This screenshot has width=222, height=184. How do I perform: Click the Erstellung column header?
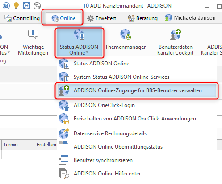(x=46, y=145)
